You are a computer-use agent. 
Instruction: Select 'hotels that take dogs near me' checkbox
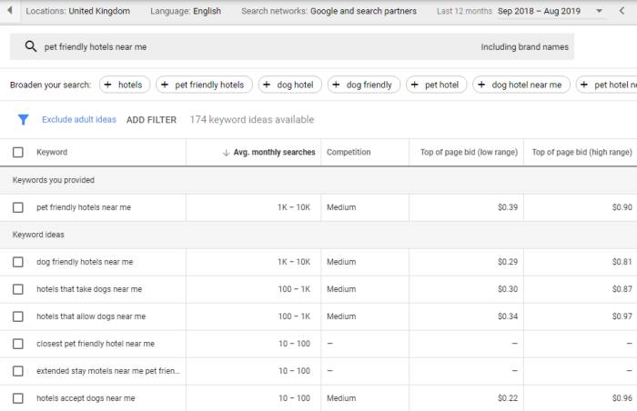18,289
